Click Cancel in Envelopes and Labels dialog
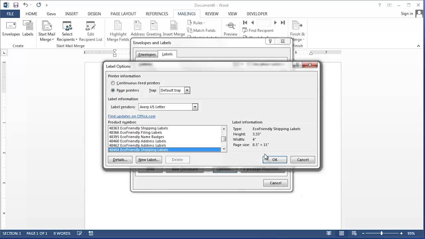The width and height of the screenshot is (425, 239). (276, 183)
